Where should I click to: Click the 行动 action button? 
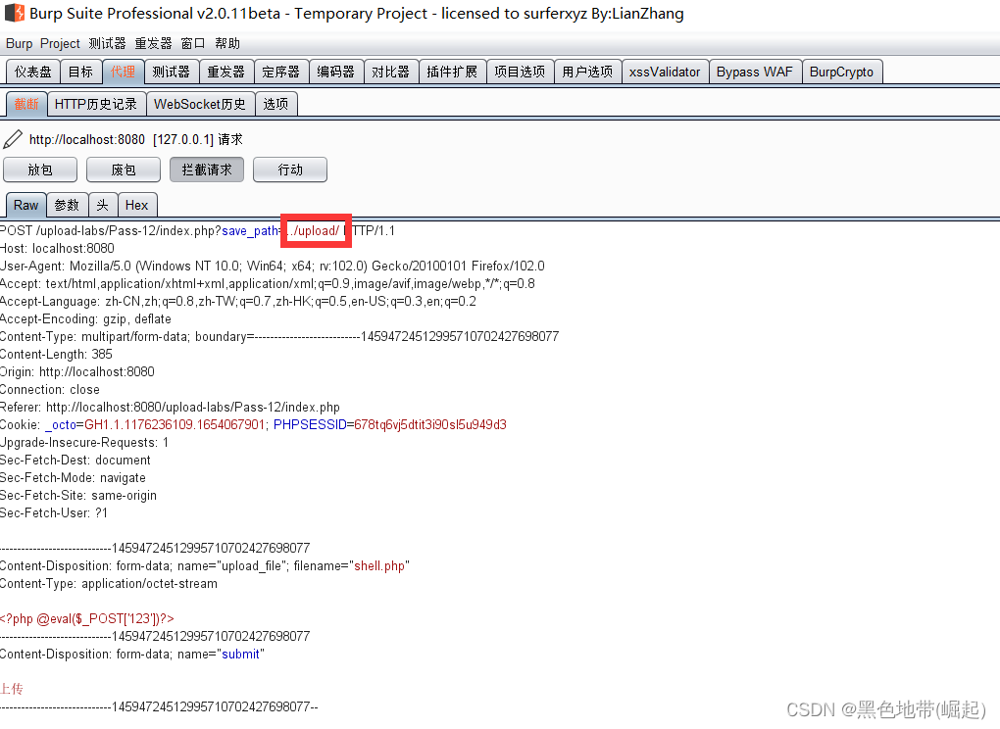[x=290, y=170]
